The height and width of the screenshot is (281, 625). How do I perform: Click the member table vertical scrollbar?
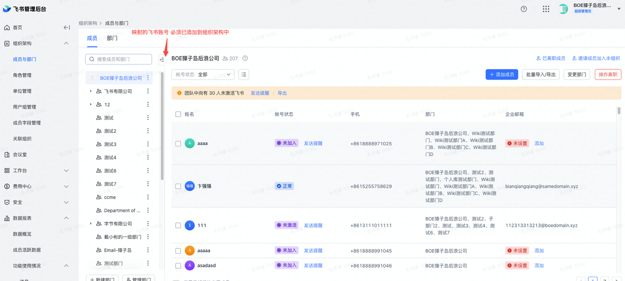click(x=619, y=111)
